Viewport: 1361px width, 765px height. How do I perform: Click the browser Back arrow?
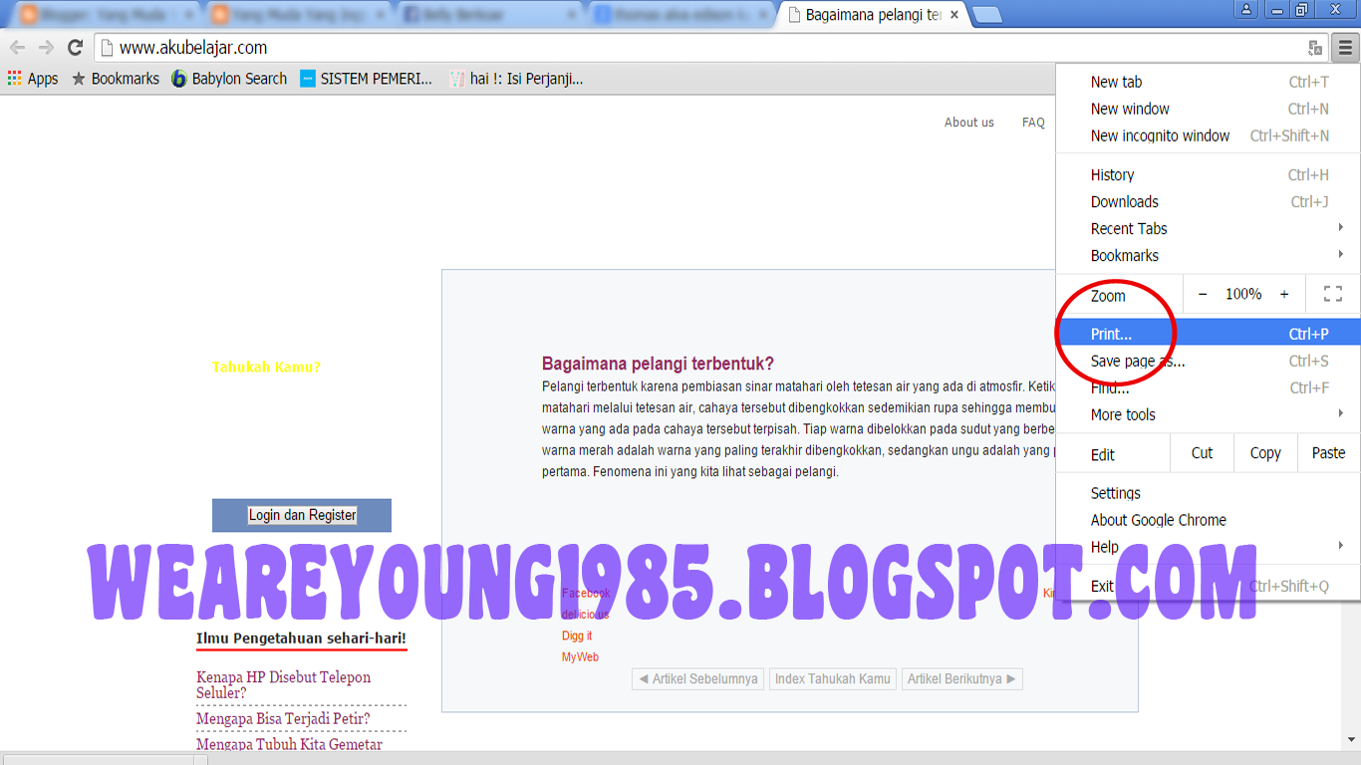[17, 48]
